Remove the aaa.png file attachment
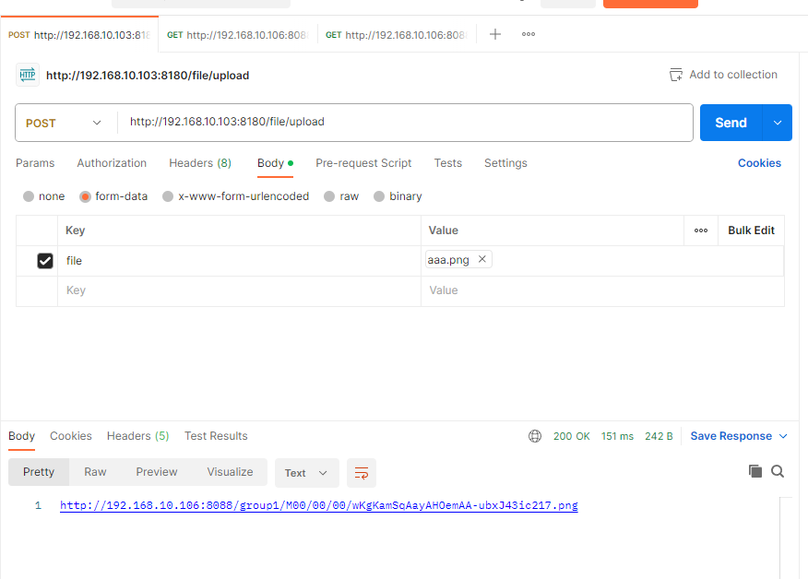 point(481,259)
